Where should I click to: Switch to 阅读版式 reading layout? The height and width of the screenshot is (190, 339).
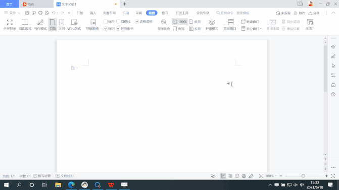(25, 25)
